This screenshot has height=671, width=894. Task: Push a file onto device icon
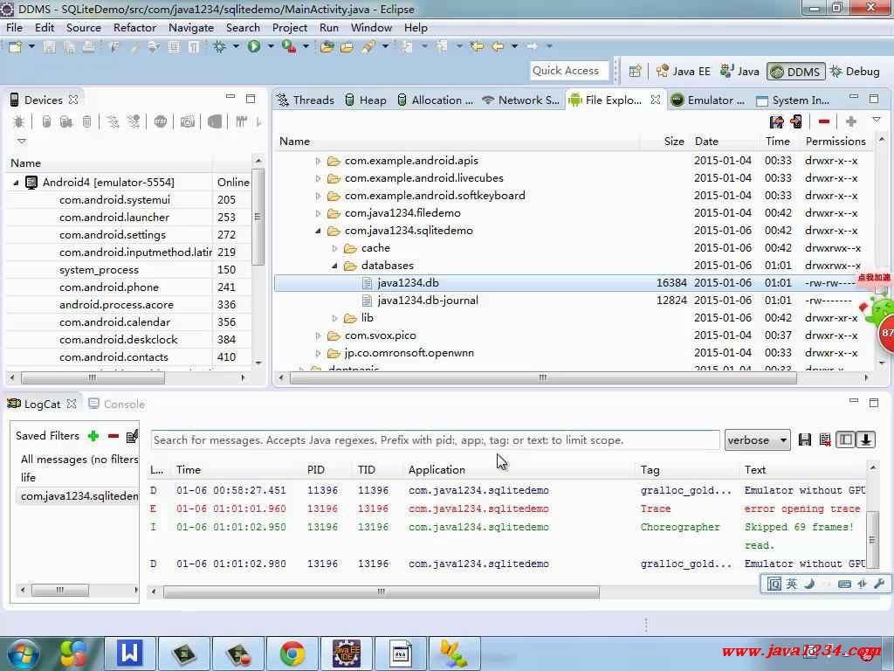pos(796,121)
